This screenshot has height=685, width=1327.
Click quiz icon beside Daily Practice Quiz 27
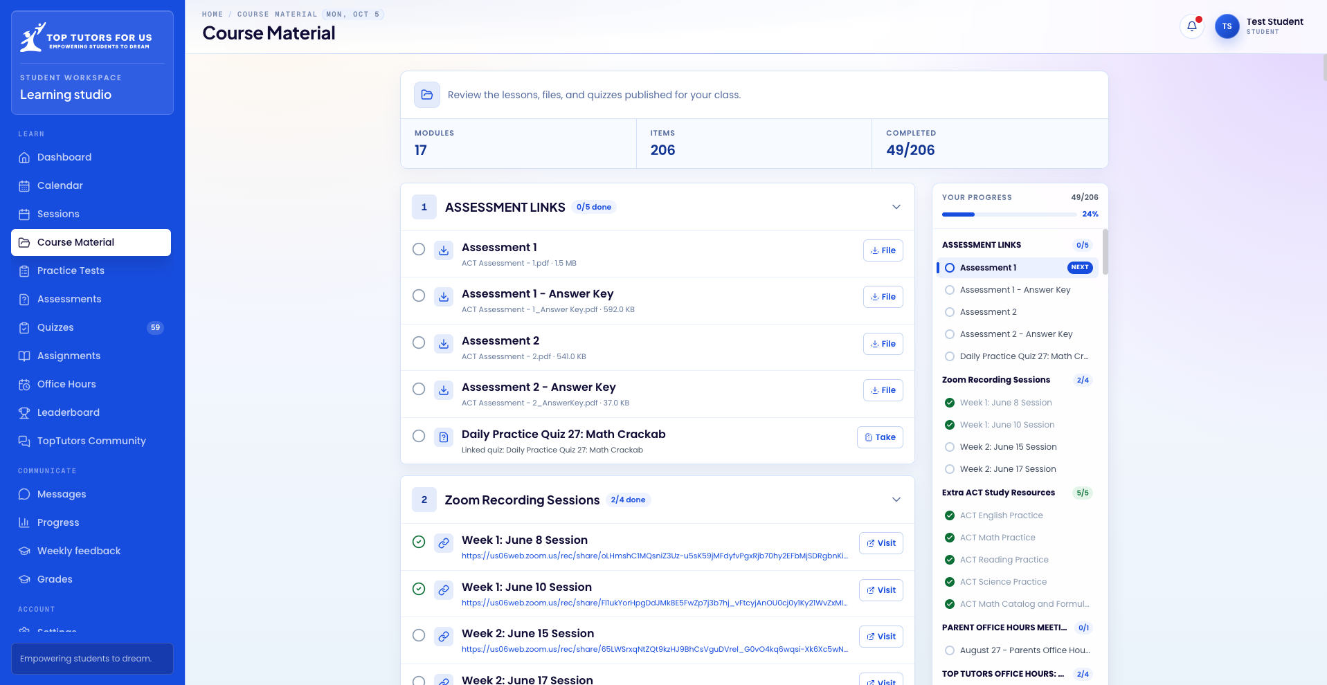point(444,437)
